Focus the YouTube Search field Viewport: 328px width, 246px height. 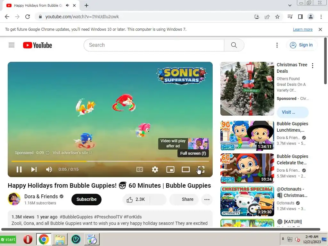154,45
